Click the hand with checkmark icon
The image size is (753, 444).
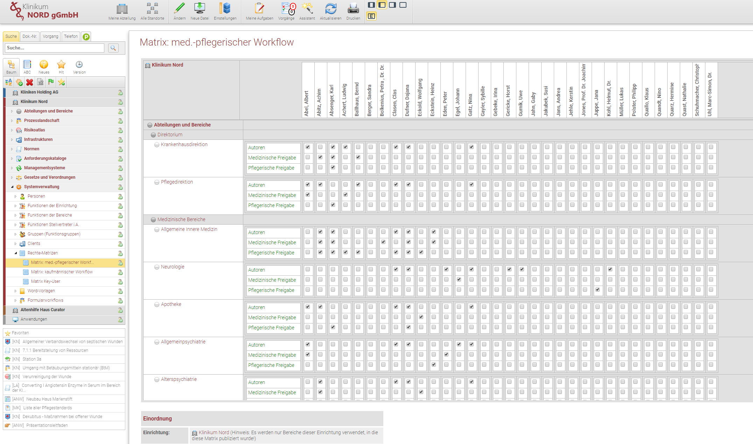[x=19, y=82]
